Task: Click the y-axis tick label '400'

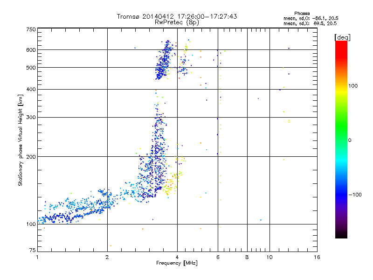Action: (31, 89)
